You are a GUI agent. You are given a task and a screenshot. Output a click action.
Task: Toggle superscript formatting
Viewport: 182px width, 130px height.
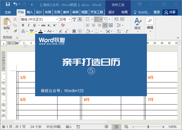tap(55, 25)
